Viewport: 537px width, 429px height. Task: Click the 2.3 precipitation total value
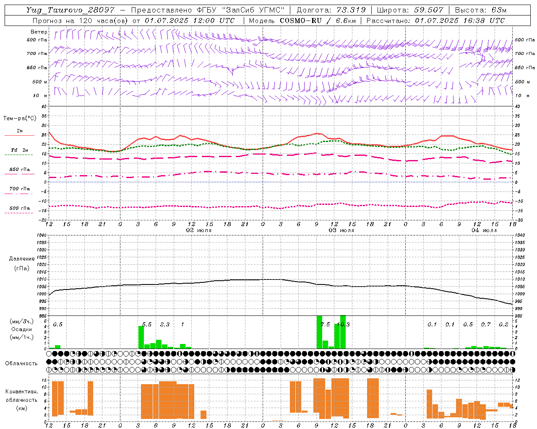click(165, 324)
